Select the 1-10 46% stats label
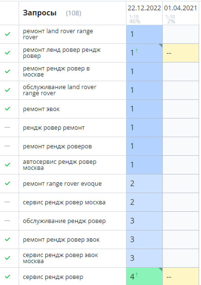The height and width of the screenshot is (285, 201). click(135, 19)
